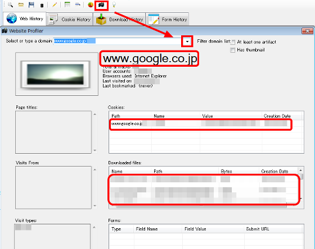Click the Visits From scroll down arrow
The image size is (315, 249).
[x=95, y=206]
